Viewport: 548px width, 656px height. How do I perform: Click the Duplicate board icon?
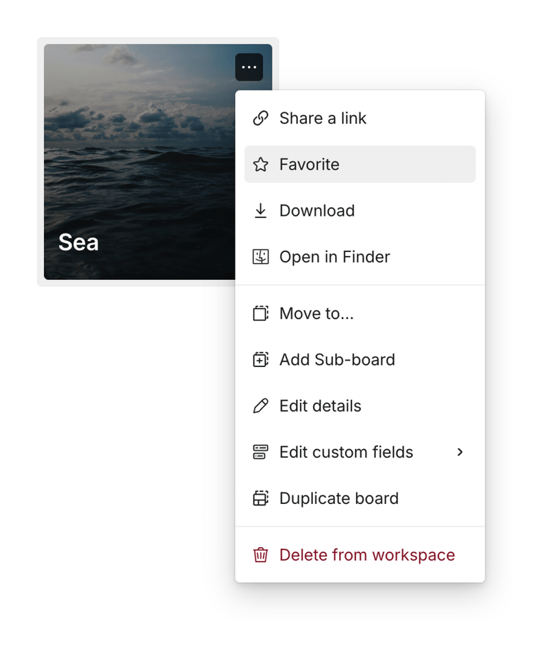[261, 499]
